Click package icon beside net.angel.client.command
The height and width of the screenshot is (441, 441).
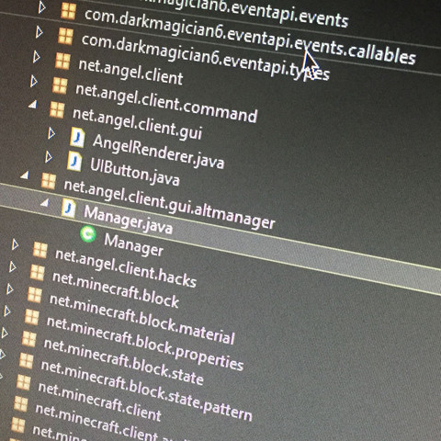tap(60, 85)
